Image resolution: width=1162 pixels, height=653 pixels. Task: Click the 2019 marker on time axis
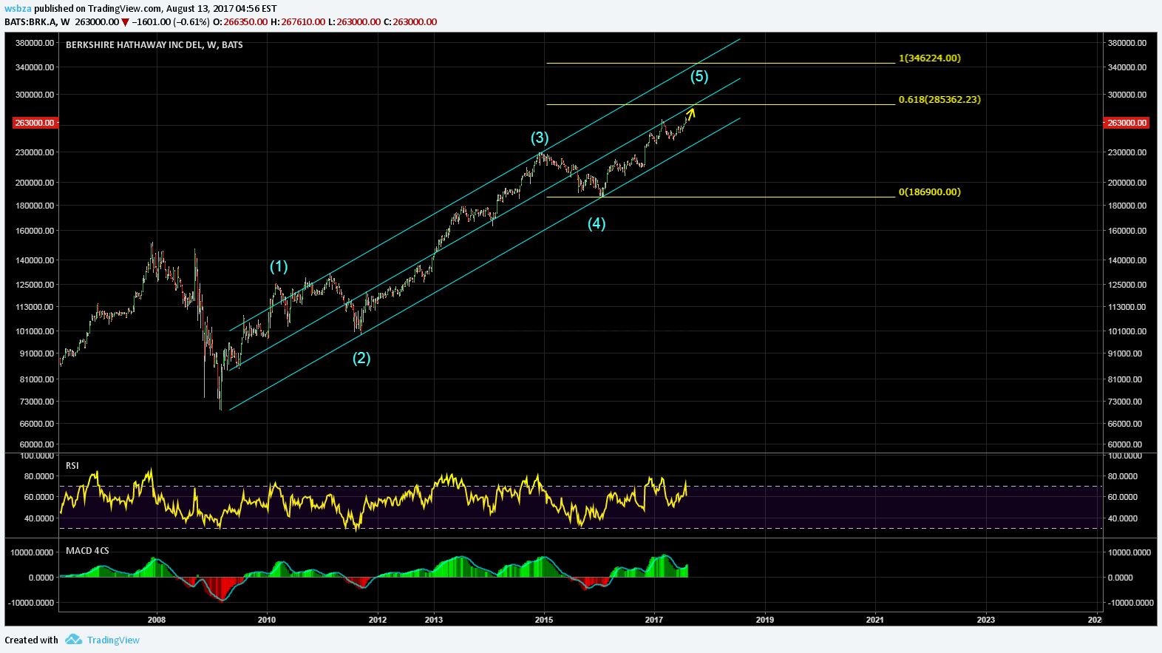(764, 619)
